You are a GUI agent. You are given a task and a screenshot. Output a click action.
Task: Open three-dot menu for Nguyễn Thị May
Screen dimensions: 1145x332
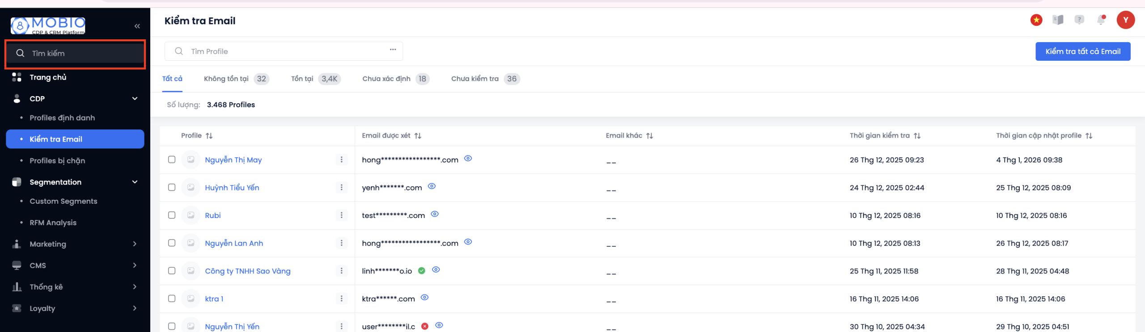pyautogui.click(x=341, y=160)
